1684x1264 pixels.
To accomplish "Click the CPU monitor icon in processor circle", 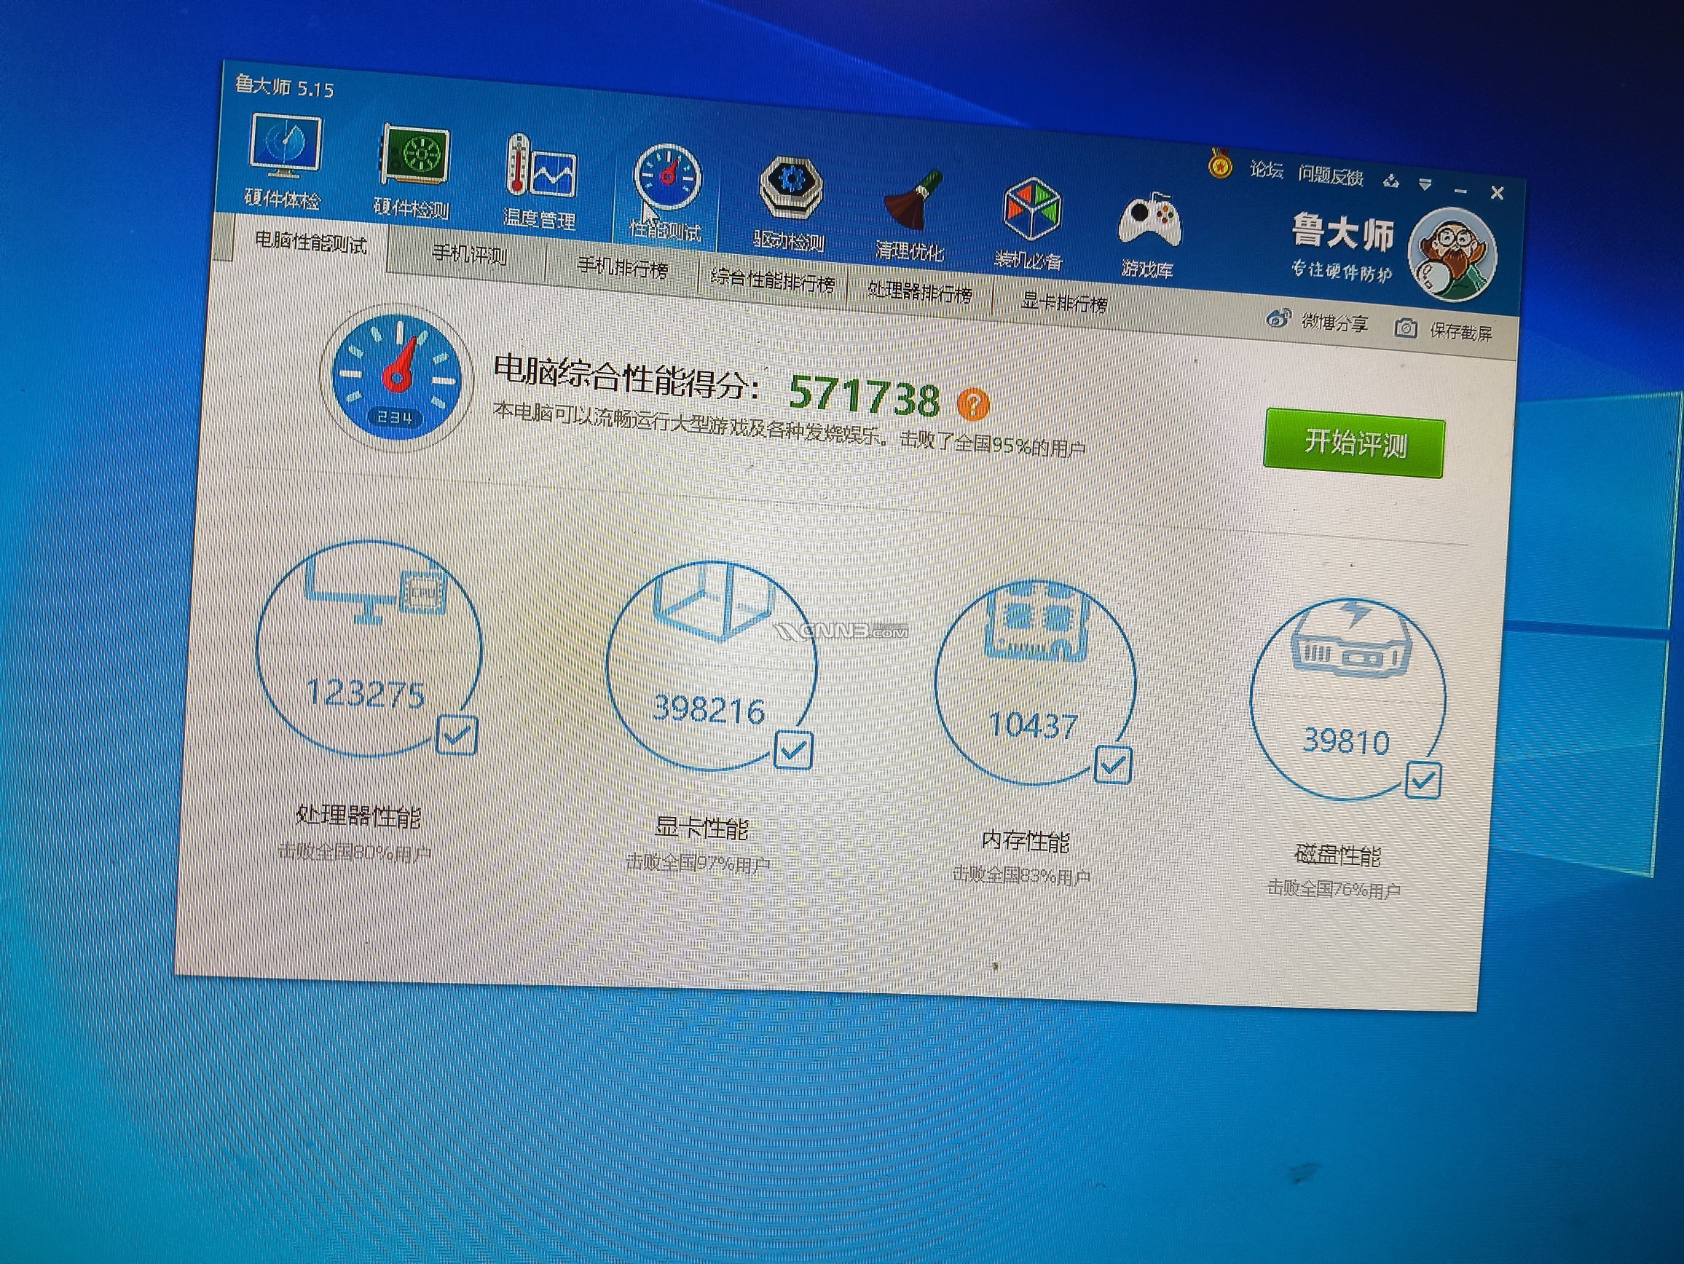I will (x=375, y=590).
